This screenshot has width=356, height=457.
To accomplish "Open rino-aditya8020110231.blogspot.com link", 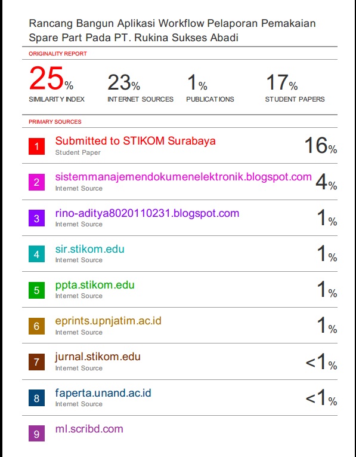I will 147,213.
